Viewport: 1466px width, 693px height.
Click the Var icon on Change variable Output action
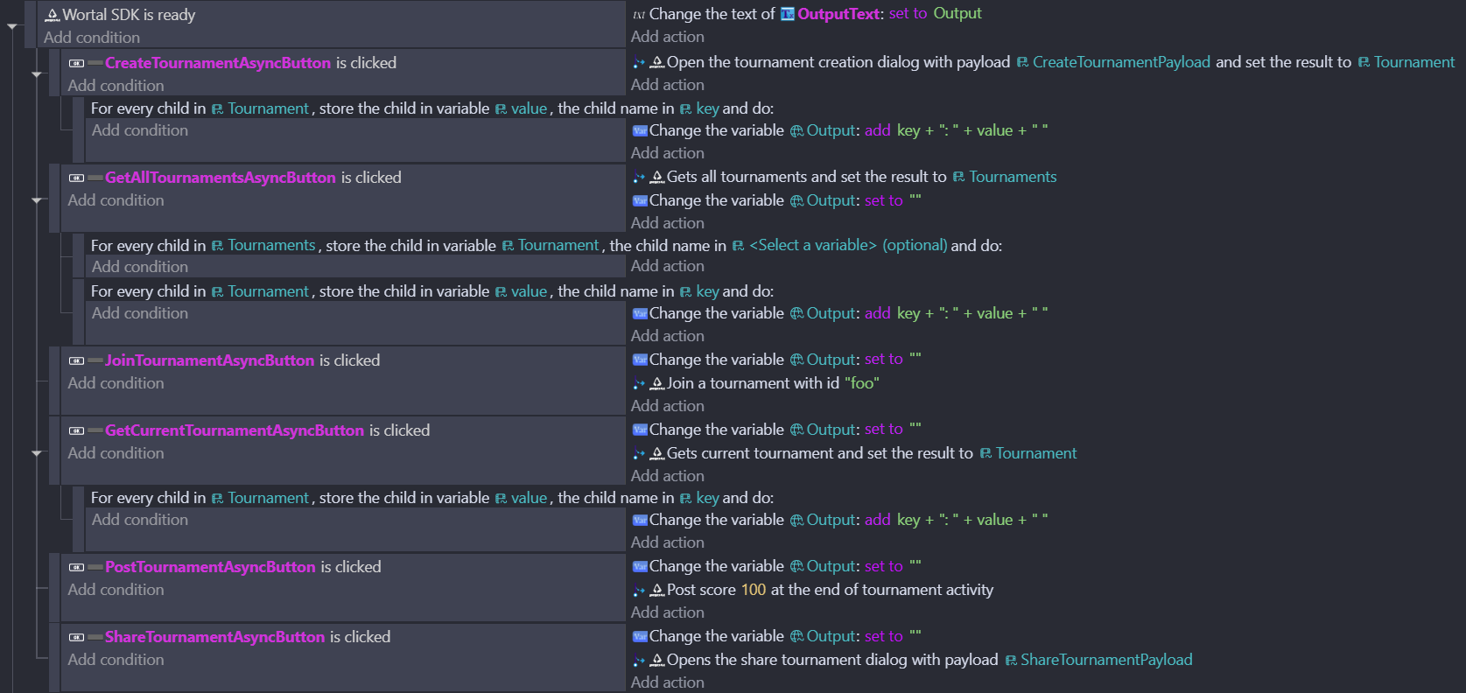coord(641,129)
